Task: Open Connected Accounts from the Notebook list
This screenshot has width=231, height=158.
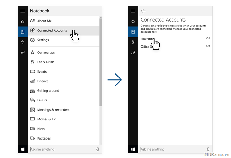Action: click(x=52, y=30)
